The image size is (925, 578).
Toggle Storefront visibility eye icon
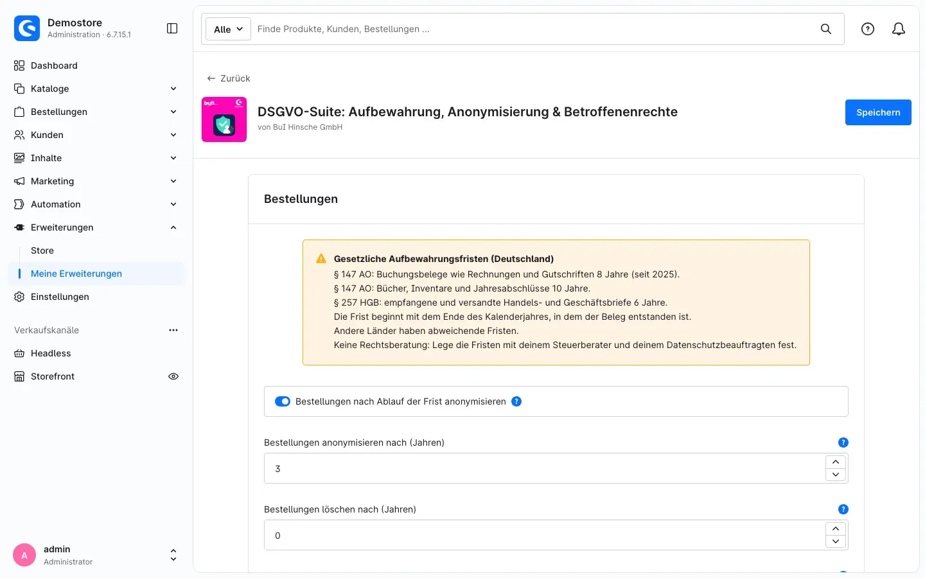point(173,376)
